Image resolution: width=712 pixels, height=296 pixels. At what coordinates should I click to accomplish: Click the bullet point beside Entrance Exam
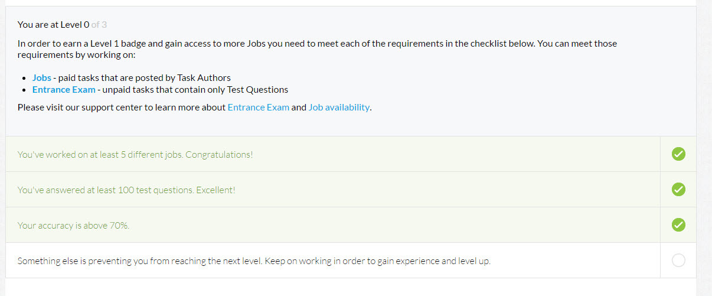point(24,90)
